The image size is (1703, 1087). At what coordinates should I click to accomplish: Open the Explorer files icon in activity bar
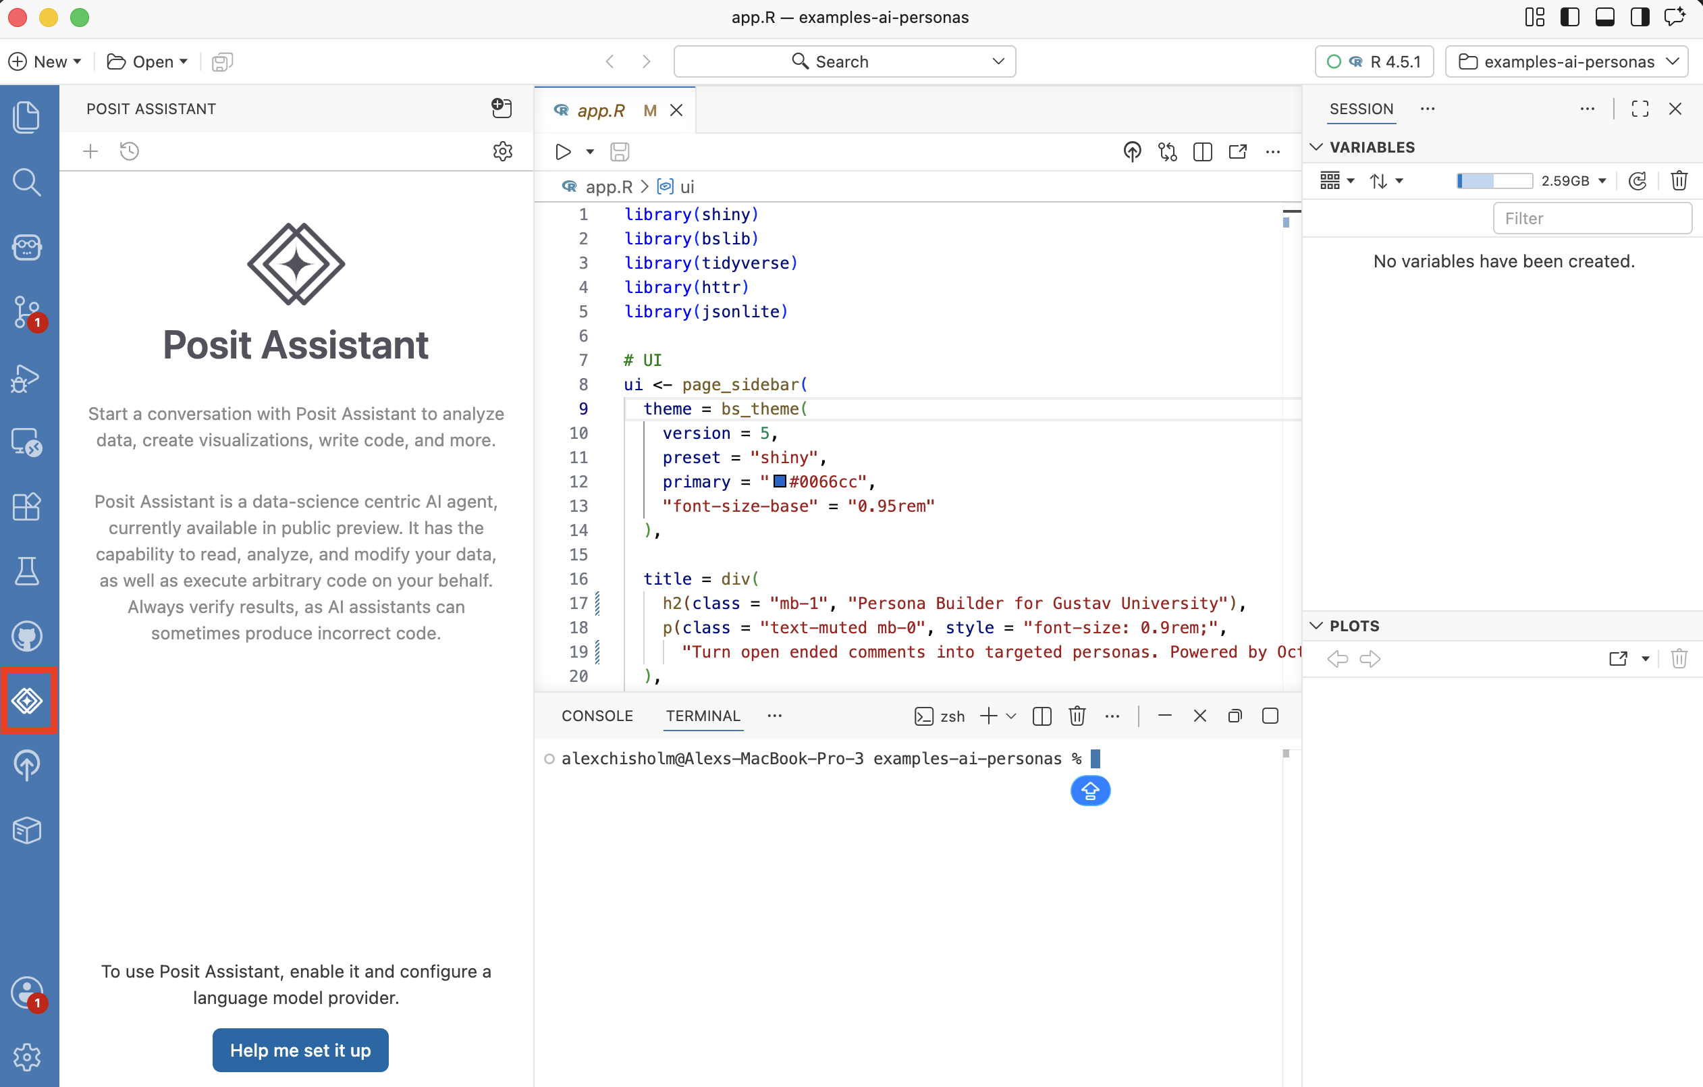pos(27,117)
